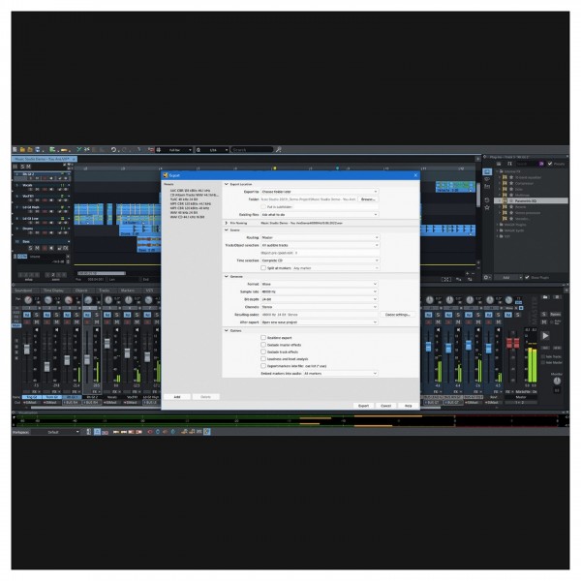This screenshot has height=581, width=581.
Task: Click the Cancel button in the Export dialog
Action: click(x=385, y=406)
